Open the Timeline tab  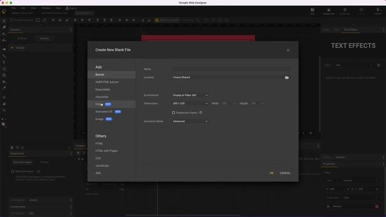pyautogui.click(x=81, y=146)
